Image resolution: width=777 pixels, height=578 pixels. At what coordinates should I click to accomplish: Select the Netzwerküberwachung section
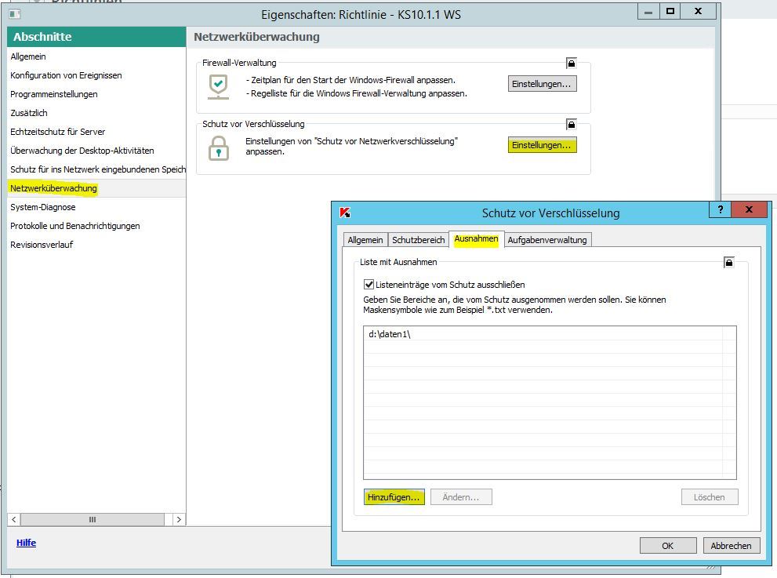click(x=96, y=188)
